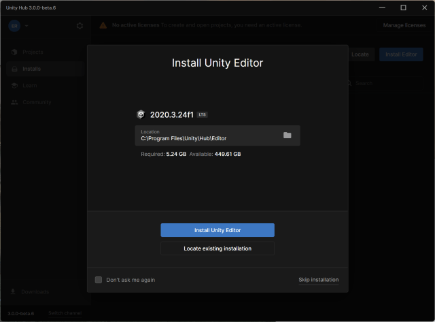Click the Install Unity Editor blue button
Image resolution: width=435 pixels, height=322 pixels.
217,230
